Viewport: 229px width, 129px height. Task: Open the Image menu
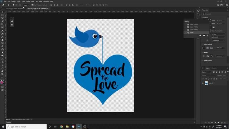click(x=14, y=1)
